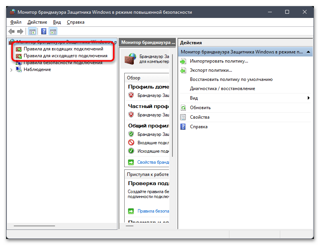Toggle the console tree toolbar icon
The height and width of the screenshot is (245, 320).
pos(32,32)
